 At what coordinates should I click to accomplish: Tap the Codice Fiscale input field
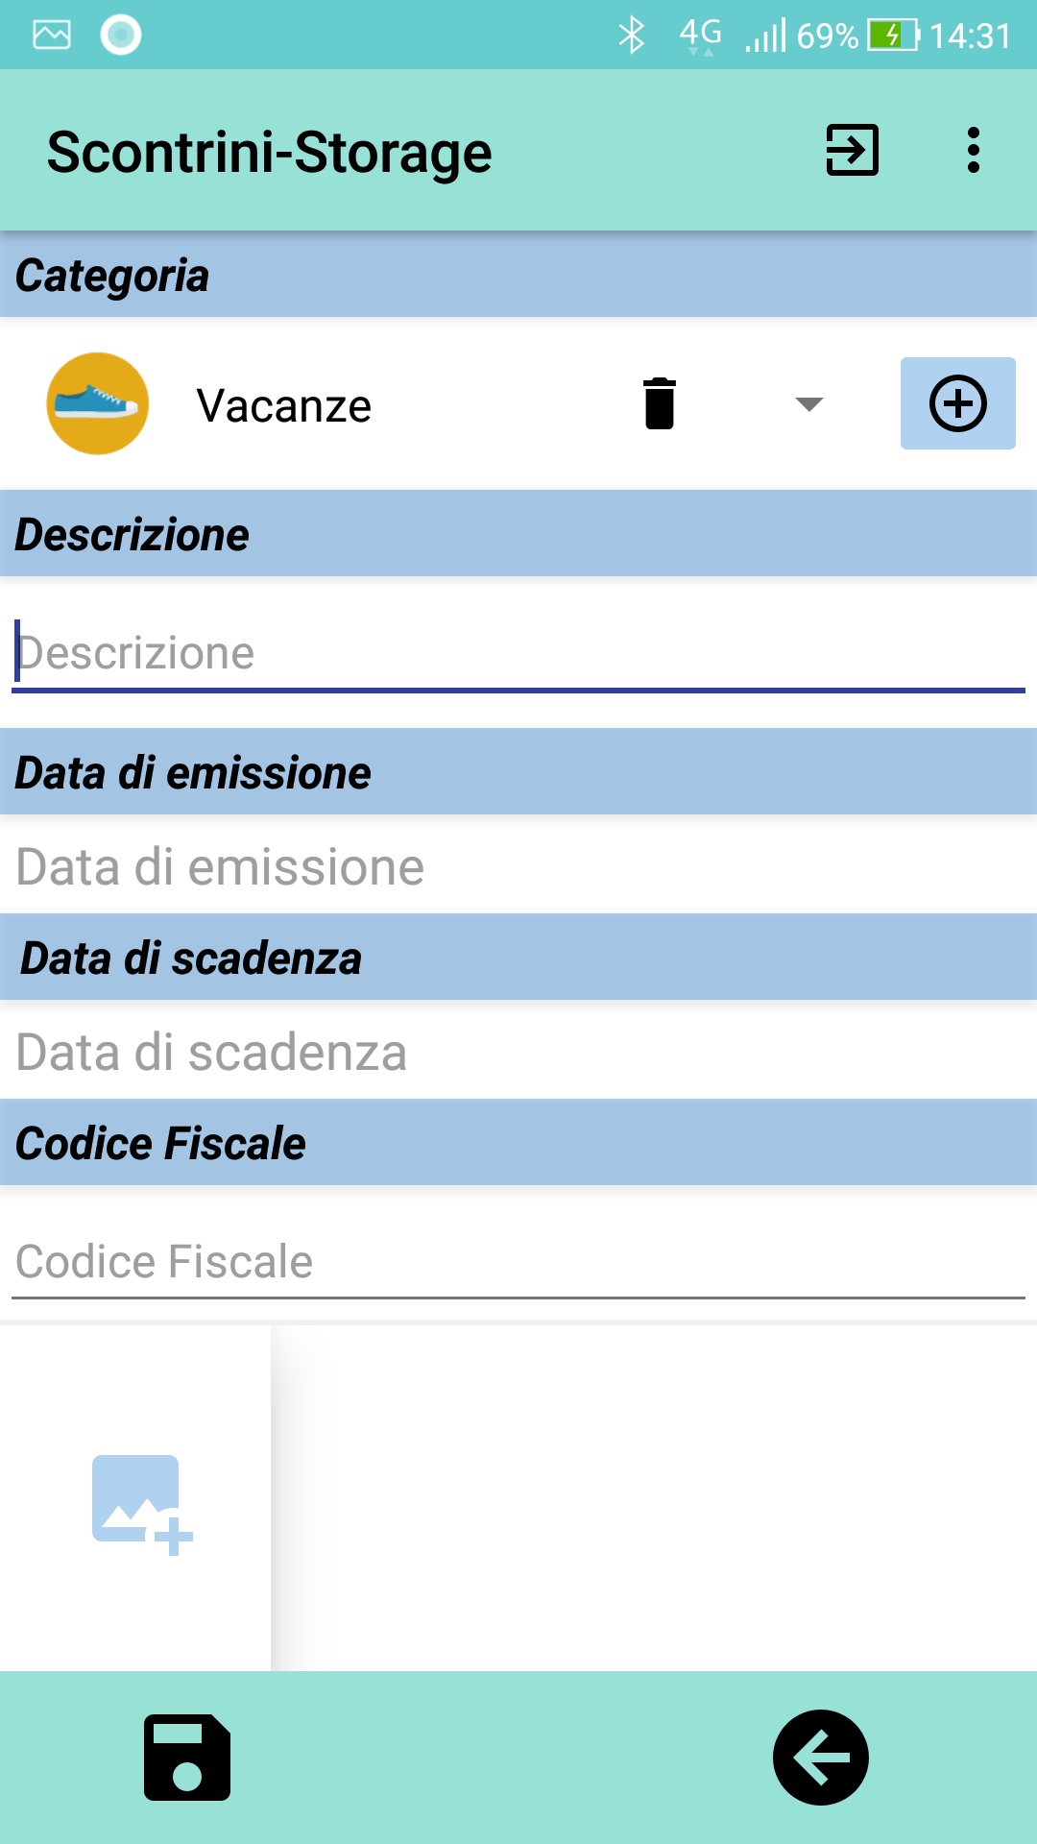pos(518,1261)
